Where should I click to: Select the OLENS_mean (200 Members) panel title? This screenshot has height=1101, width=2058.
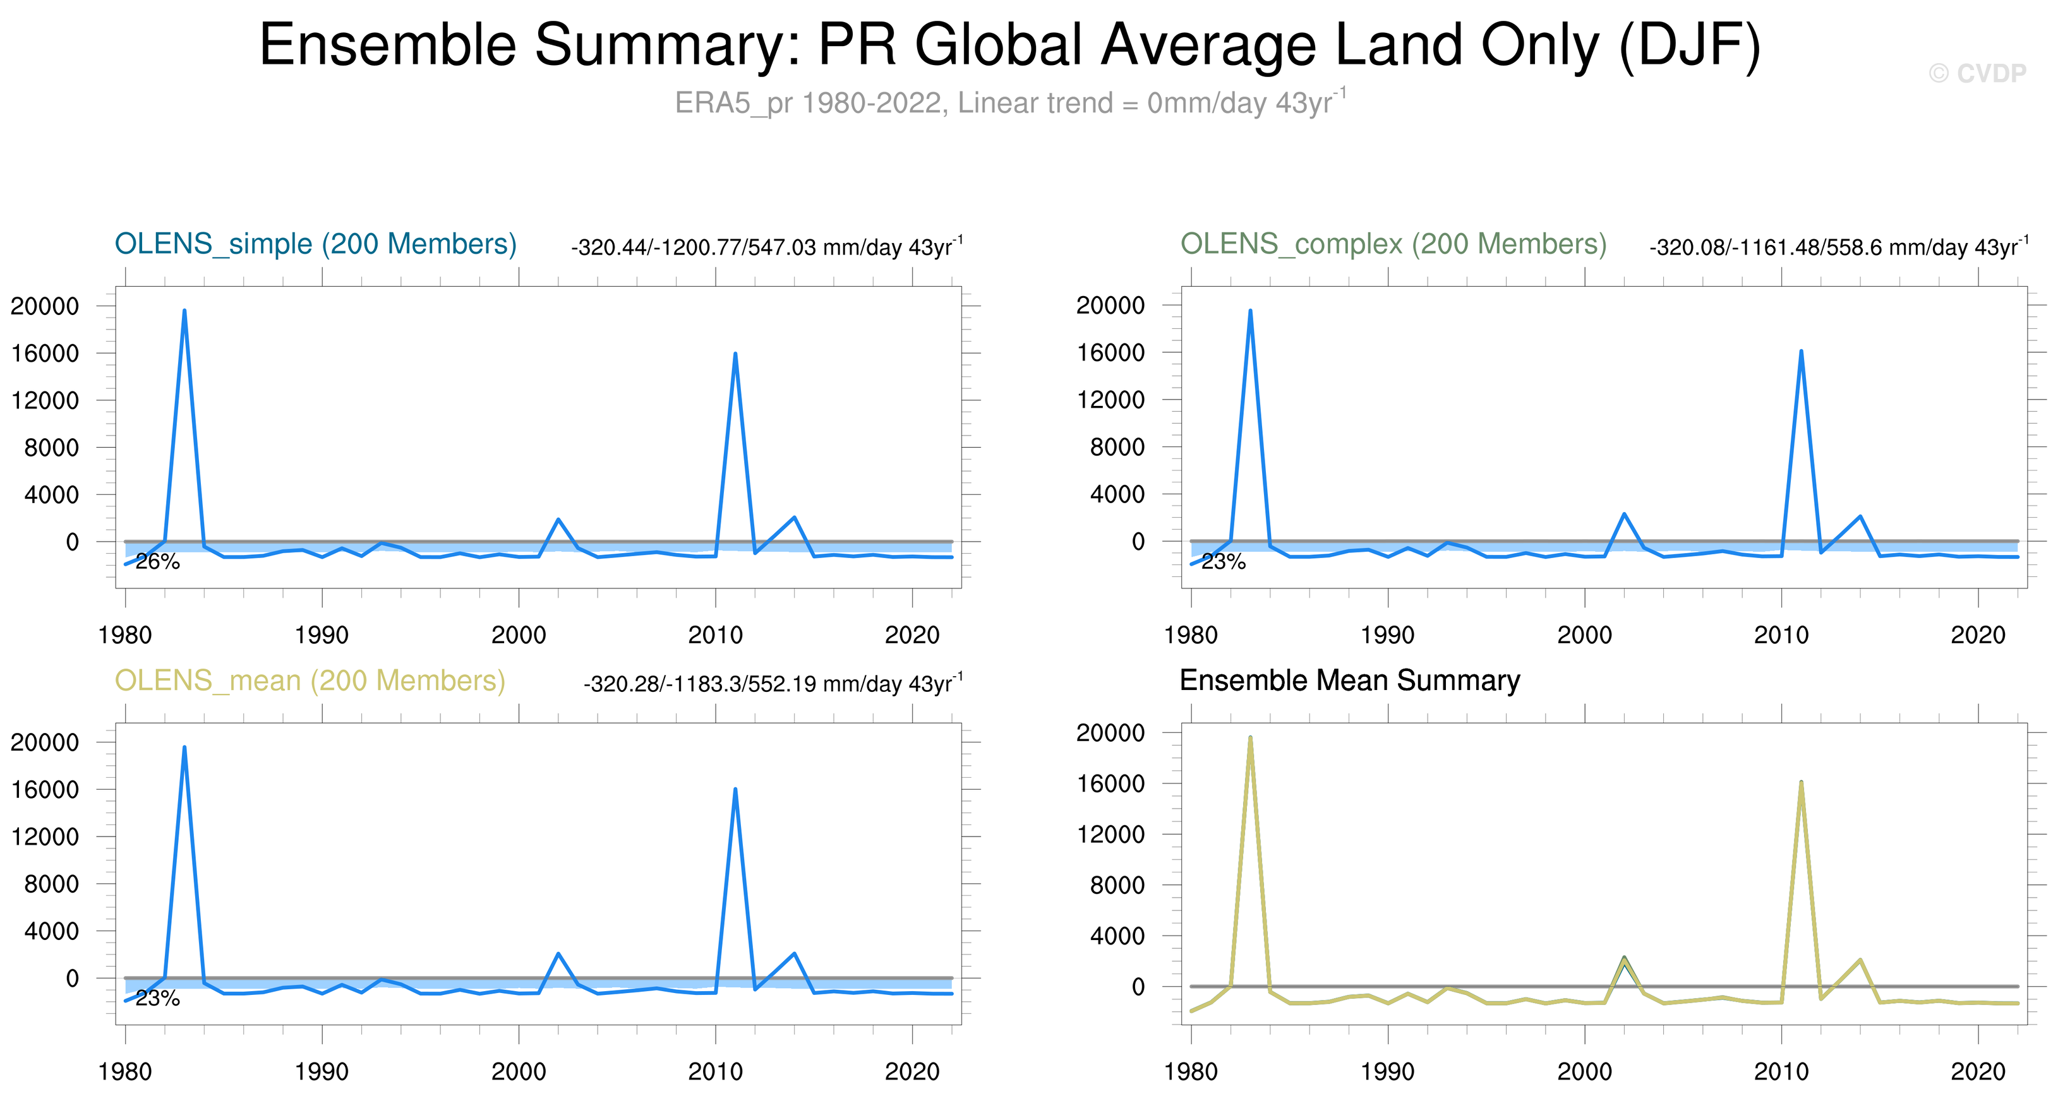[310, 681]
